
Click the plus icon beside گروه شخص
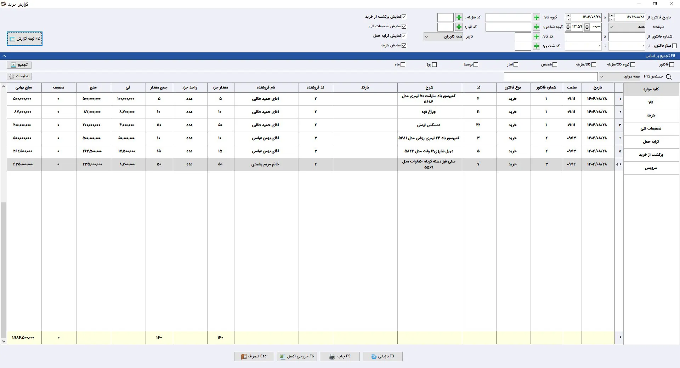pyautogui.click(x=537, y=27)
